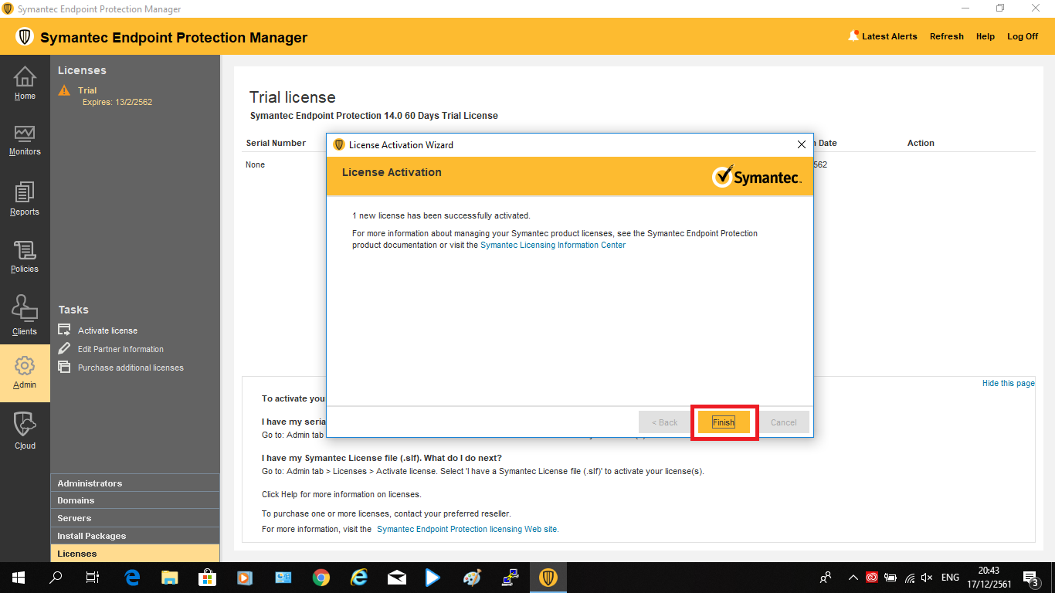
Task: Click the Finish button in wizard
Action: point(724,422)
